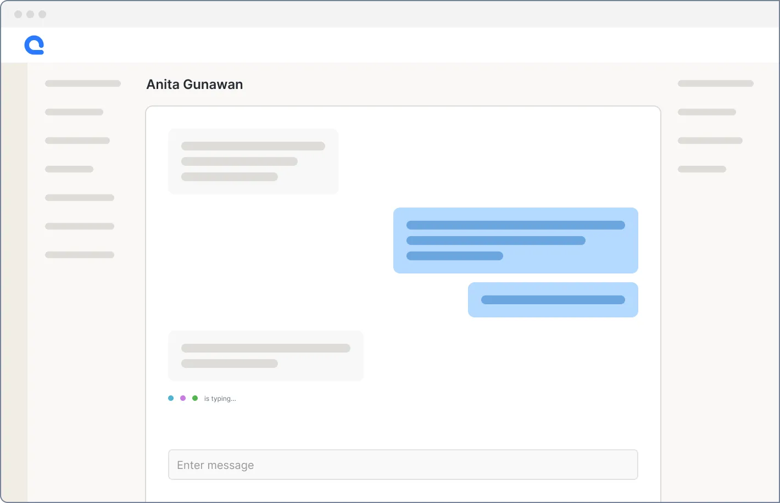
Task: Select the fourth left sidebar placeholder item
Action: (x=69, y=169)
